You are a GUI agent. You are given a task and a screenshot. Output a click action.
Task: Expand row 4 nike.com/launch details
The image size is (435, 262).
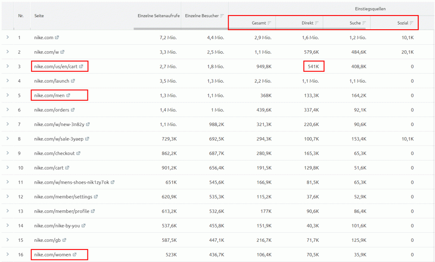[x=8, y=80]
